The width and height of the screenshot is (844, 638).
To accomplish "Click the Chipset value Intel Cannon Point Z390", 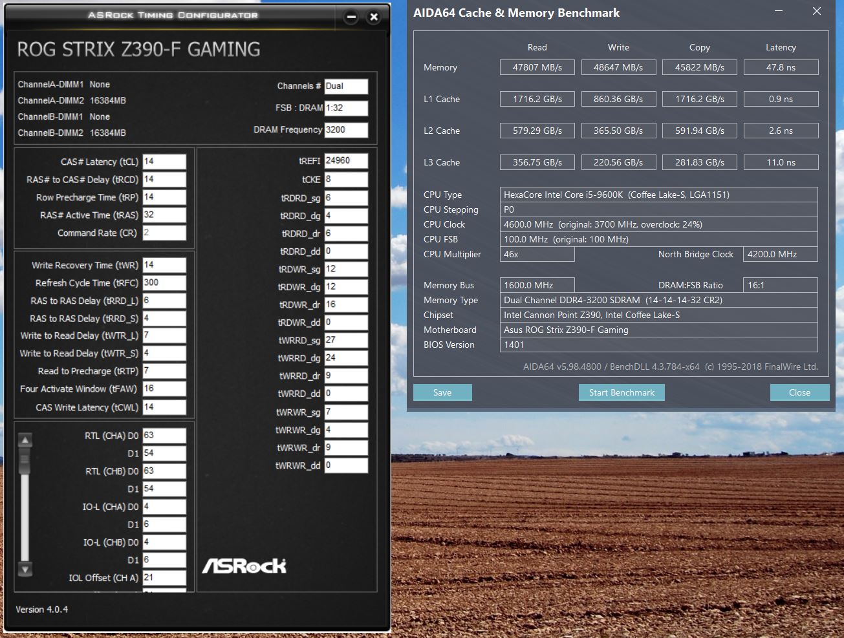I will click(x=659, y=315).
